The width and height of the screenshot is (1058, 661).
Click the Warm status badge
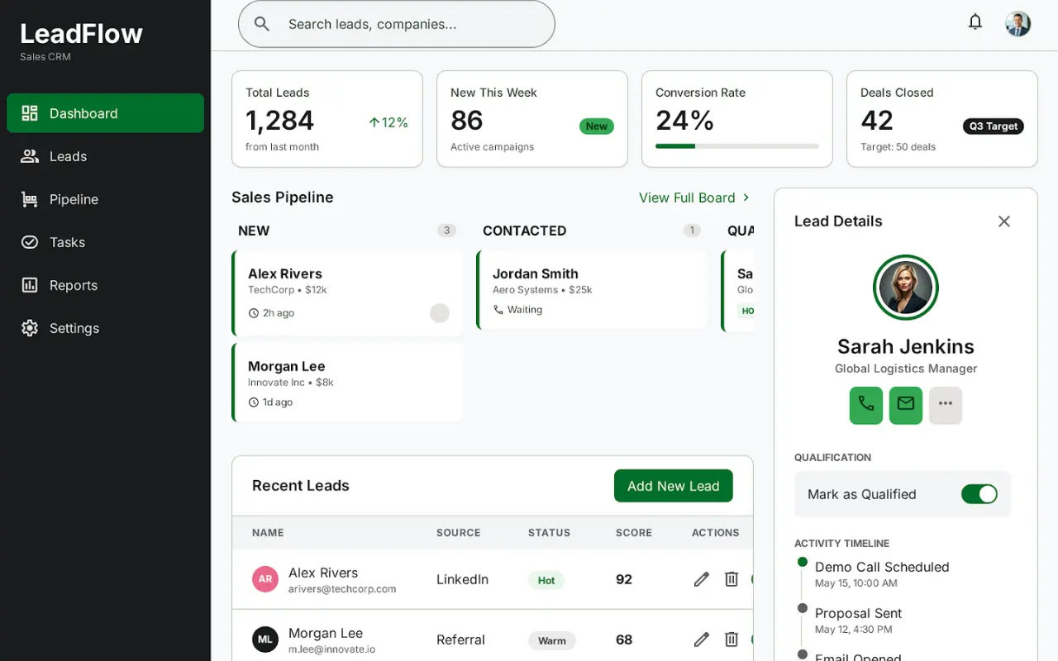click(x=552, y=640)
